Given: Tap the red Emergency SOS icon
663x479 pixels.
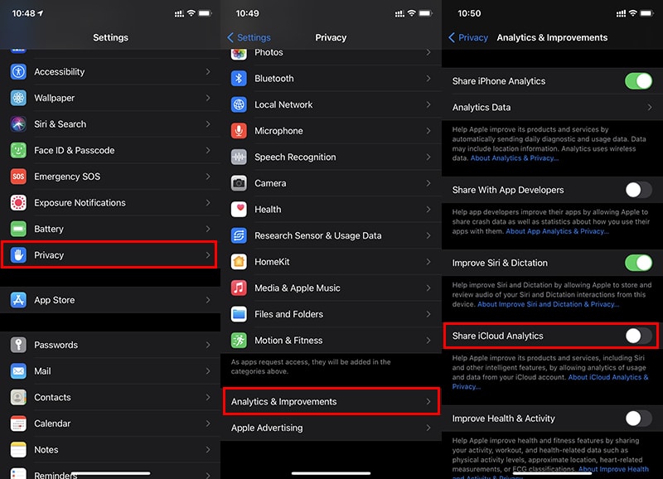Looking at the screenshot, I should (x=18, y=177).
